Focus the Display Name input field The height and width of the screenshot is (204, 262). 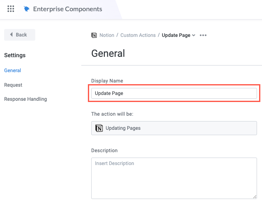click(x=174, y=93)
